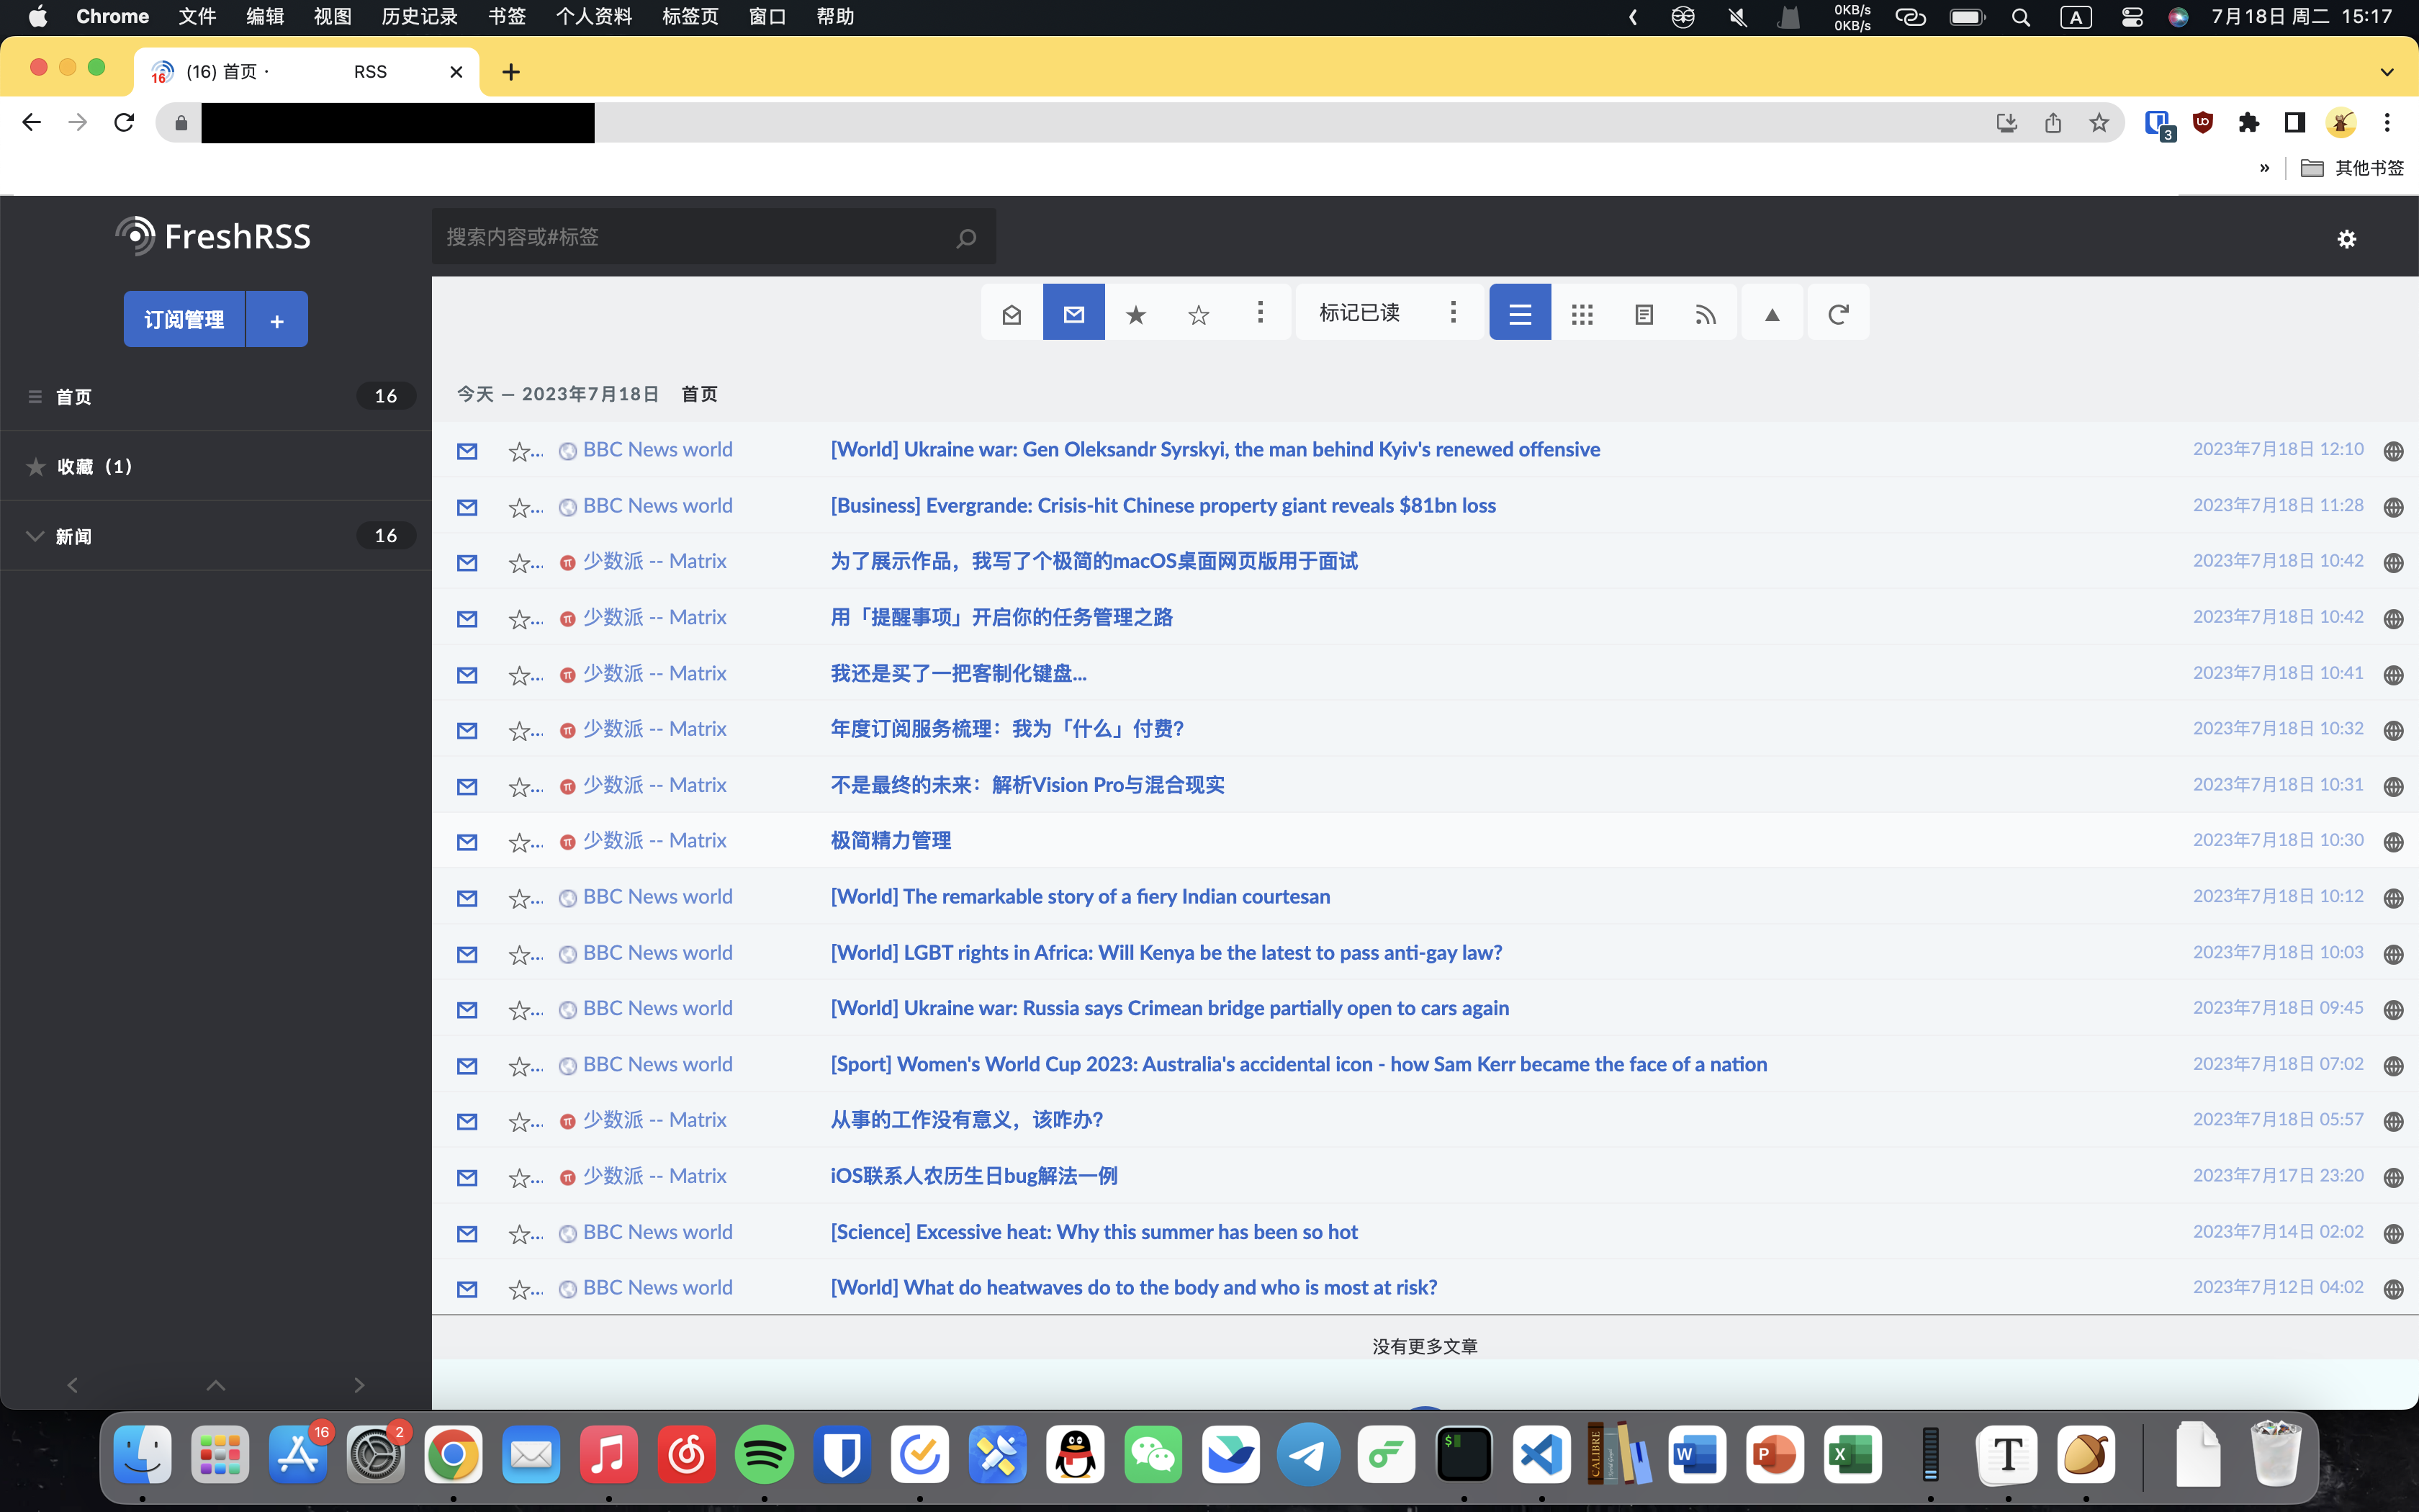Open Chrome three-dot menu

click(2387, 122)
